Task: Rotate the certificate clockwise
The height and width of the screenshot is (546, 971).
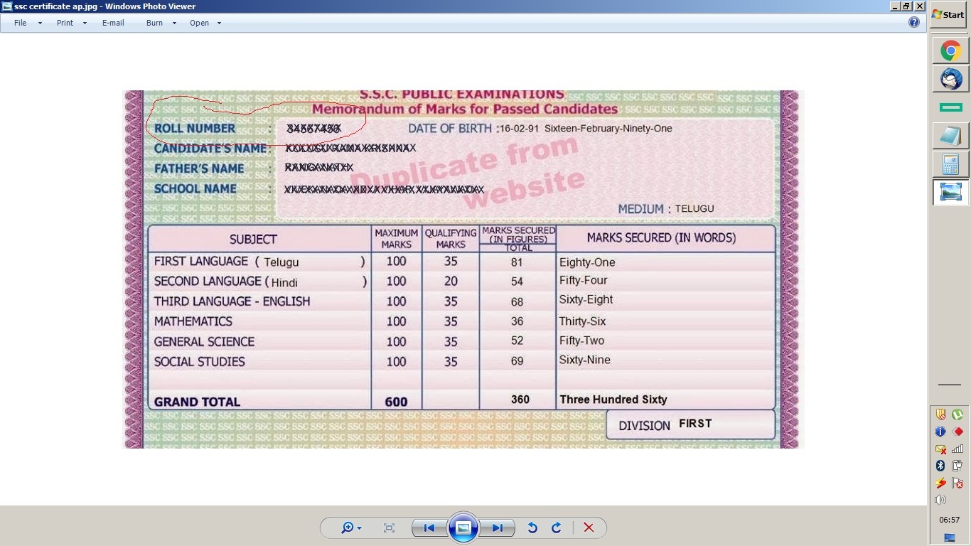Action: pos(557,528)
